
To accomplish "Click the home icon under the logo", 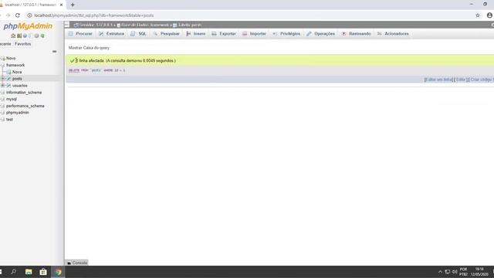I will click(13, 36).
